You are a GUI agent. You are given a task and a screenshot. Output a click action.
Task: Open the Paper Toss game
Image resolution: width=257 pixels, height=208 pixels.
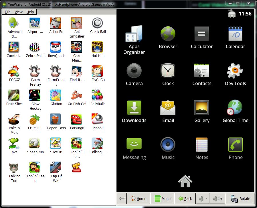pyautogui.click(x=56, y=118)
